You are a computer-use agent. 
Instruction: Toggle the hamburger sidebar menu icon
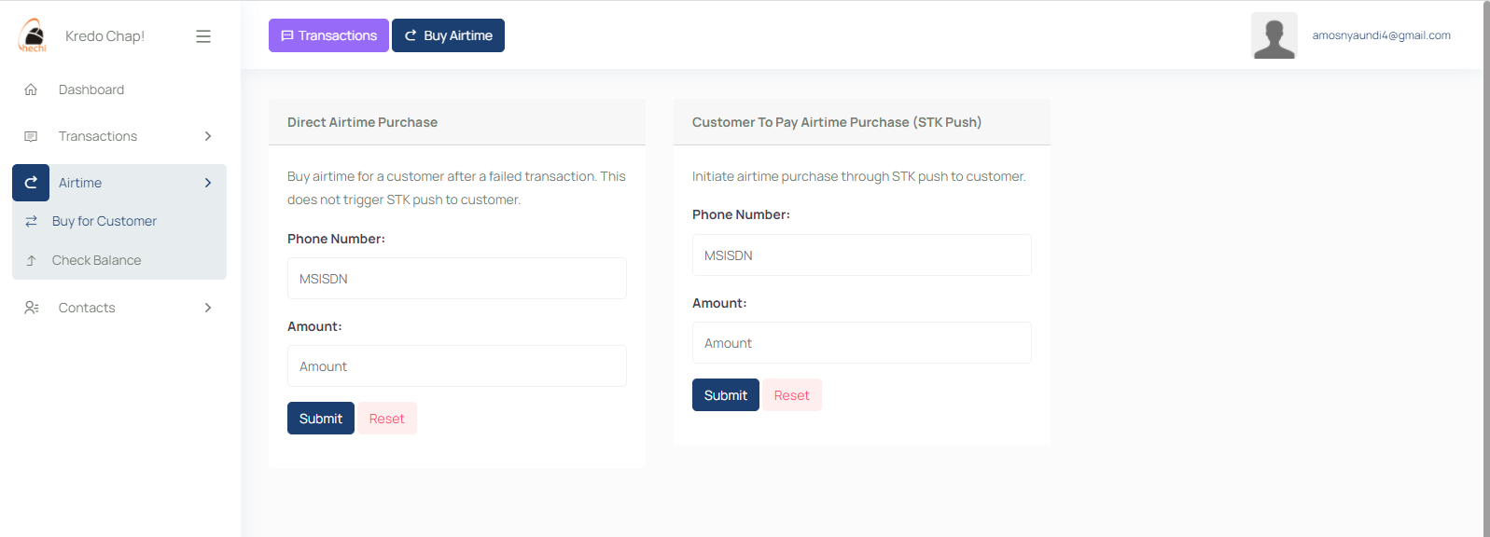[203, 36]
